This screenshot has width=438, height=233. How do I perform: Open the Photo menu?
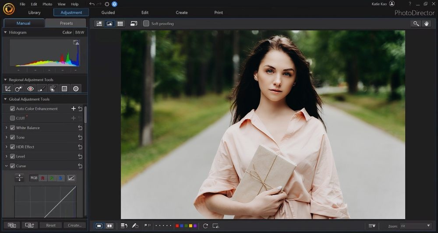[x=47, y=4]
